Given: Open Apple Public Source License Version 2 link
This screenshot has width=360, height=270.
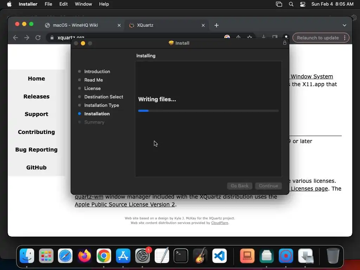Looking at the screenshot, I should [125, 204].
